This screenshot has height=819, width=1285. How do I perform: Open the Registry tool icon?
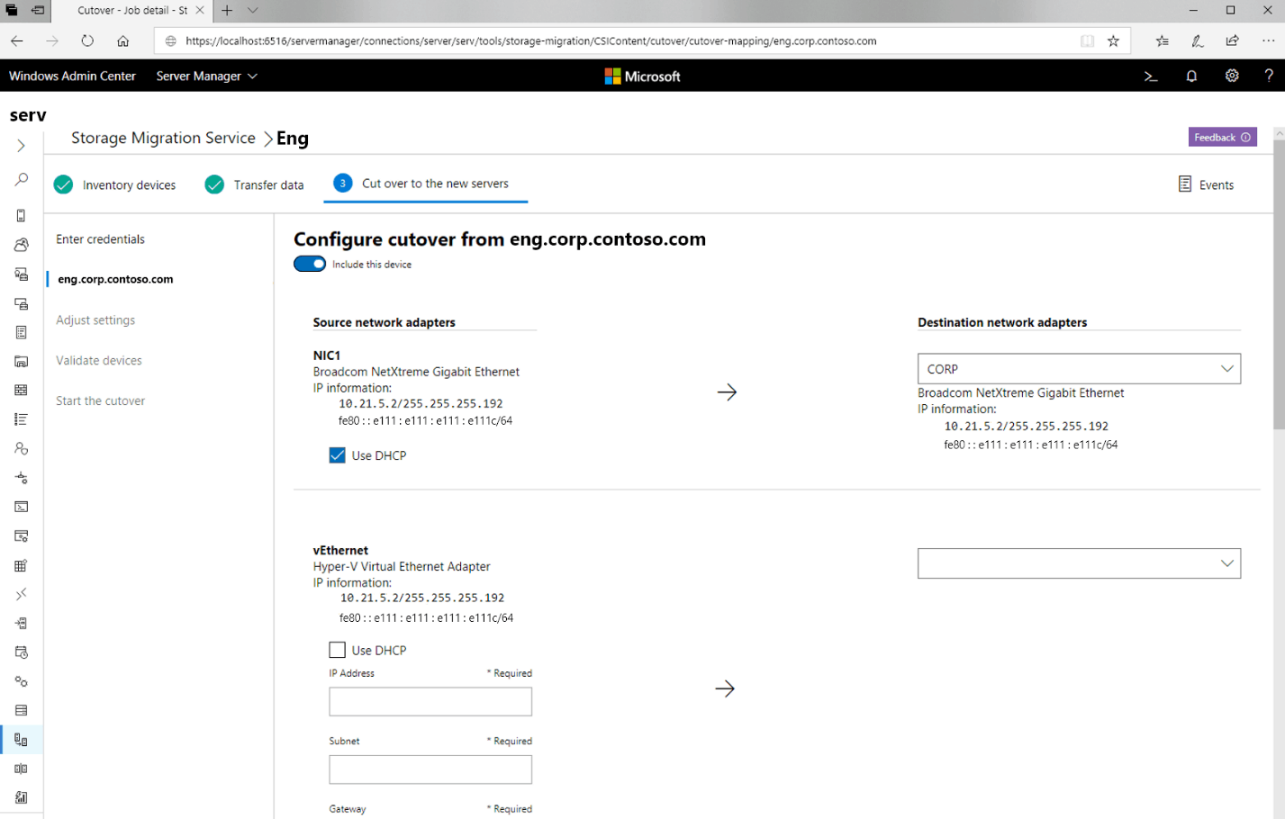[x=21, y=565]
